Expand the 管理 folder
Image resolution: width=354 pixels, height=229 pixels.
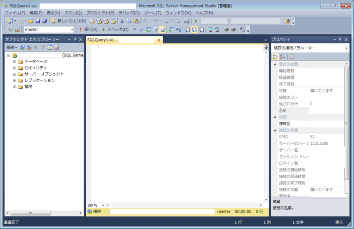tap(15, 86)
